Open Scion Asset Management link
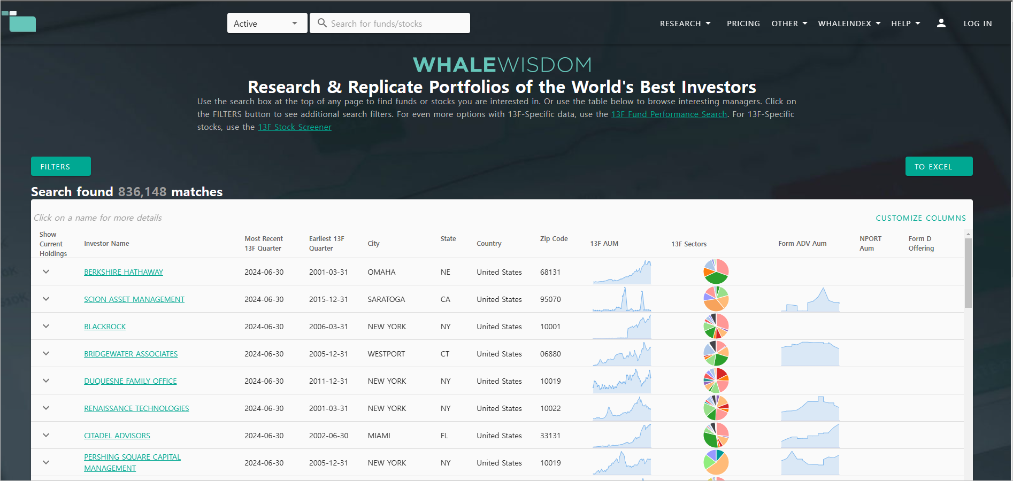This screenshot has width=1013, height=481. pyautogui.click(x=134, y=299)
